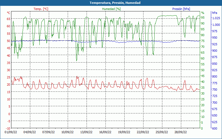Click date label 07/09/22 on the x-axis

pyautogui.click(x=49, y=132)
